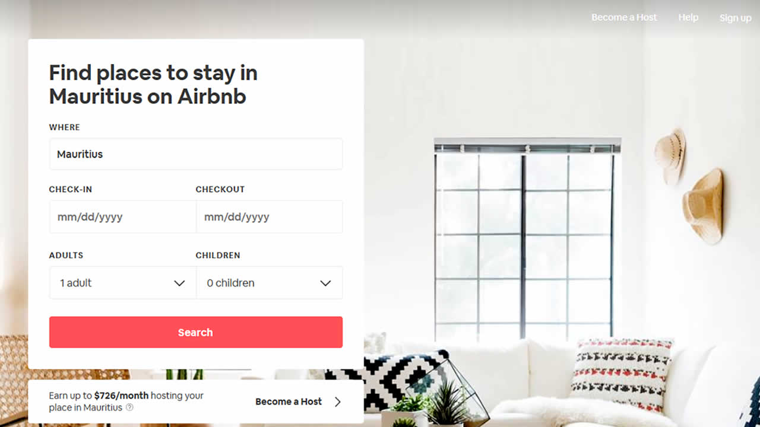Click the $726/month earnings text
Screen dimensions: 760x427
121,396
